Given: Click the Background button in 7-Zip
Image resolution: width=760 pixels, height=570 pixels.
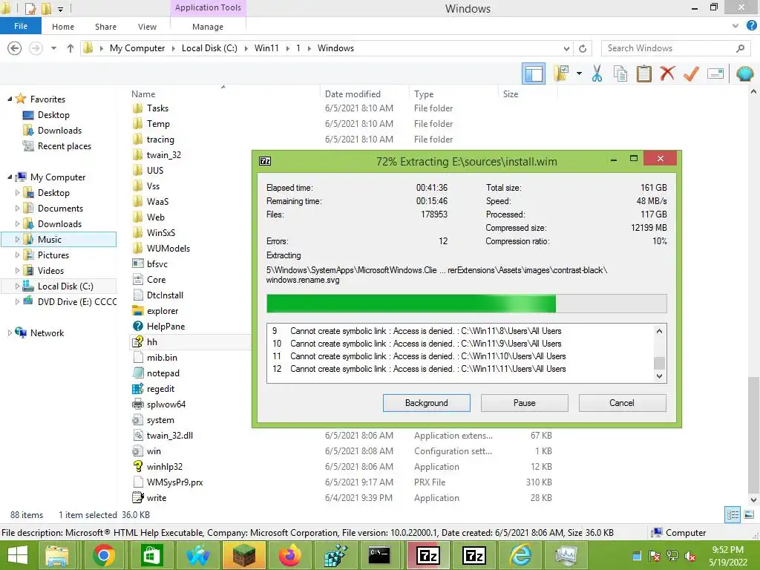Looking at the screenshot, I should click(427, 403).
